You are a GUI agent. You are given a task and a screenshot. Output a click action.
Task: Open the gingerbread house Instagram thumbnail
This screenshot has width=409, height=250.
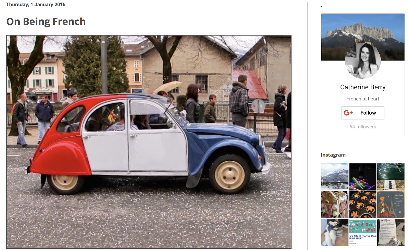pyautogui.click(x=335, y=205)
